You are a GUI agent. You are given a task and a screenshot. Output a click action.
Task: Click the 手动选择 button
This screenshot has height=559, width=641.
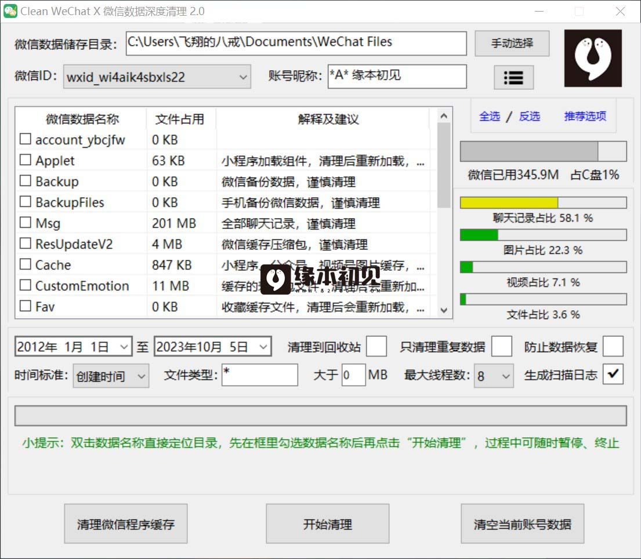pyautogui.click(x=512, y=43)
